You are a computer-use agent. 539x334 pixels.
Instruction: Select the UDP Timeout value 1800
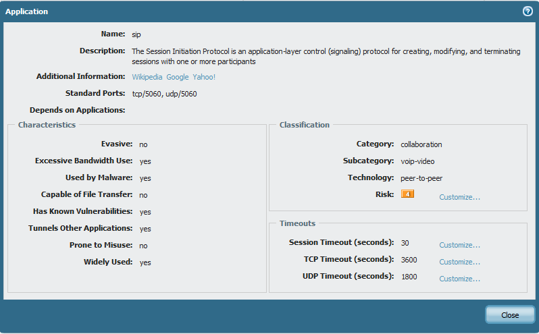409,277
